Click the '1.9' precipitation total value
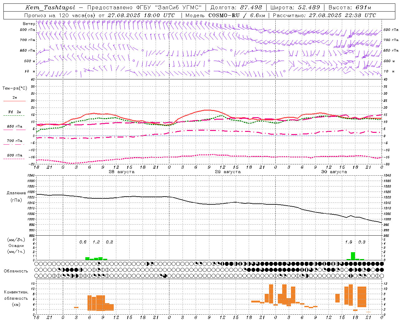The height and width of the screenshot is (320, 400). (348, 242)
